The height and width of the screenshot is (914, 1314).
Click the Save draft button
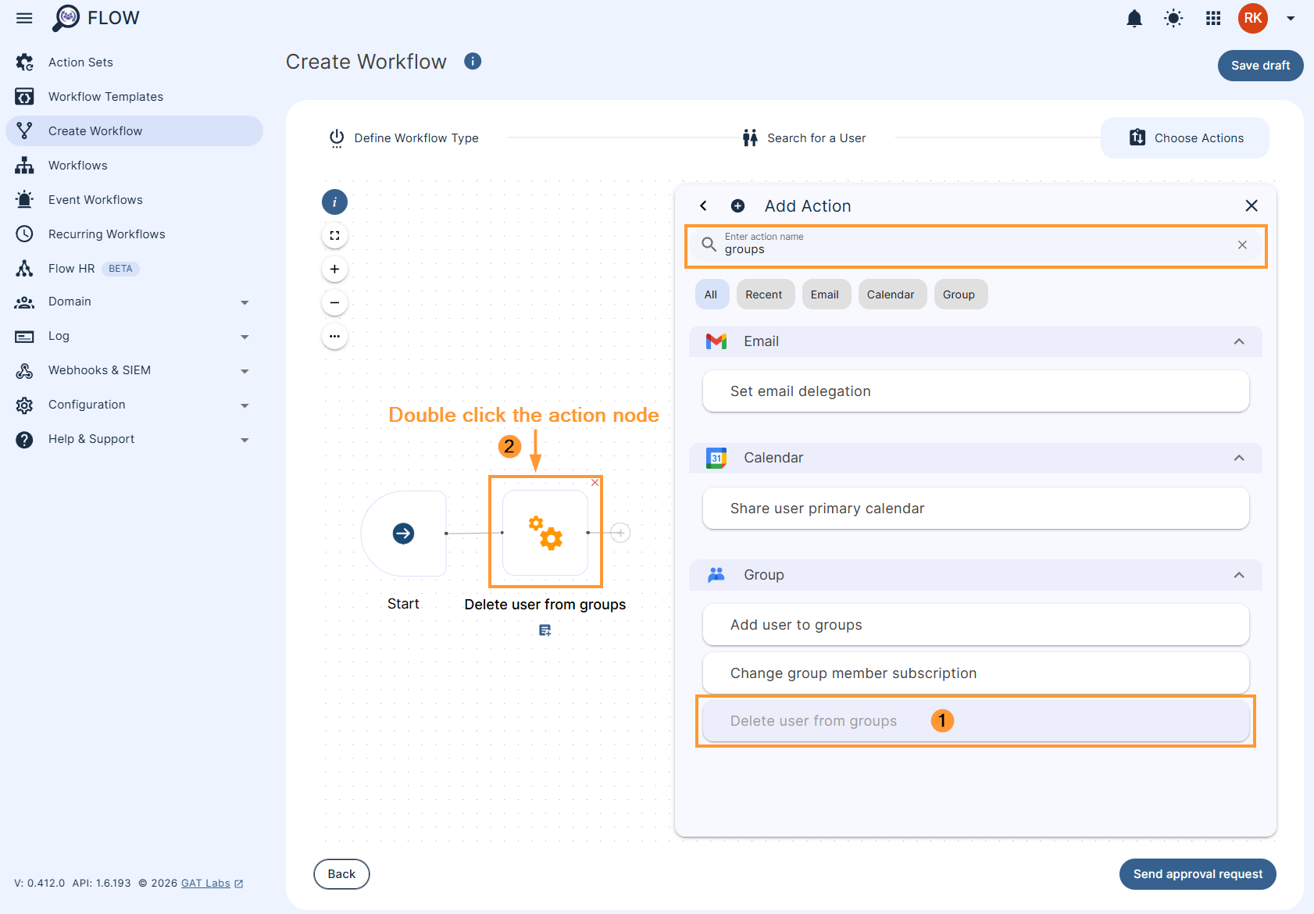(x=1260, y=66)
